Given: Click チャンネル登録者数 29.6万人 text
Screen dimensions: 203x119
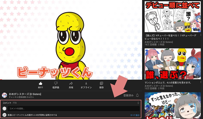Looking at the screenshot, I should 21,97.
